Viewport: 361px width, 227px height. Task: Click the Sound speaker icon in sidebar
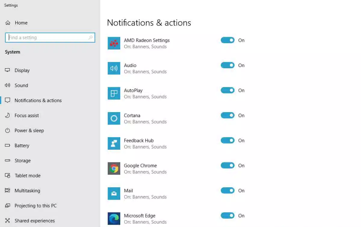[8, 85]
